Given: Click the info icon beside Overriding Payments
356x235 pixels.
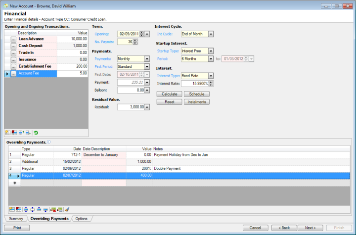Looking at the screenshot, I should 49,142.
